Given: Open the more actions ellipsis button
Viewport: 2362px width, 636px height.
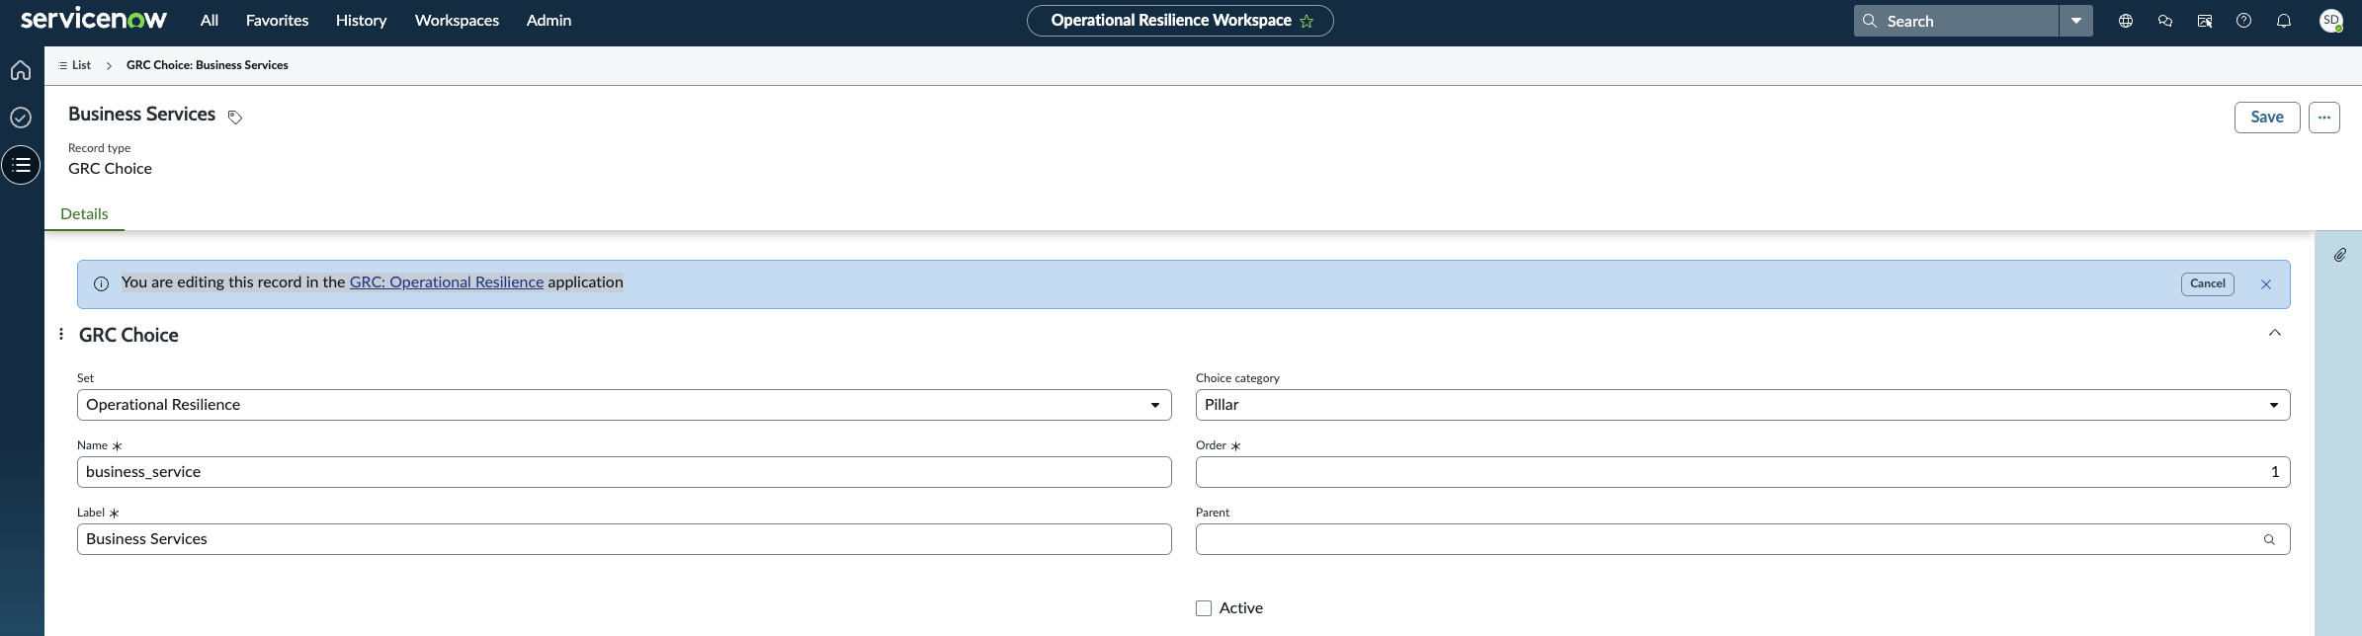Looking at the screenshot, I should 2324,118.
